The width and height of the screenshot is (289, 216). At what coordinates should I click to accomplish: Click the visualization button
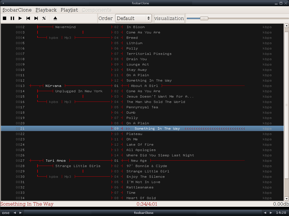[x=169, y=18]
